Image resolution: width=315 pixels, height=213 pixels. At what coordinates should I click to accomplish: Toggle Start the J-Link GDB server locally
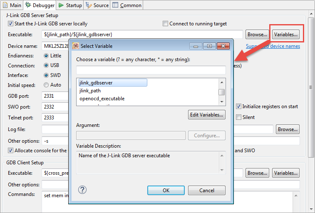10,24
